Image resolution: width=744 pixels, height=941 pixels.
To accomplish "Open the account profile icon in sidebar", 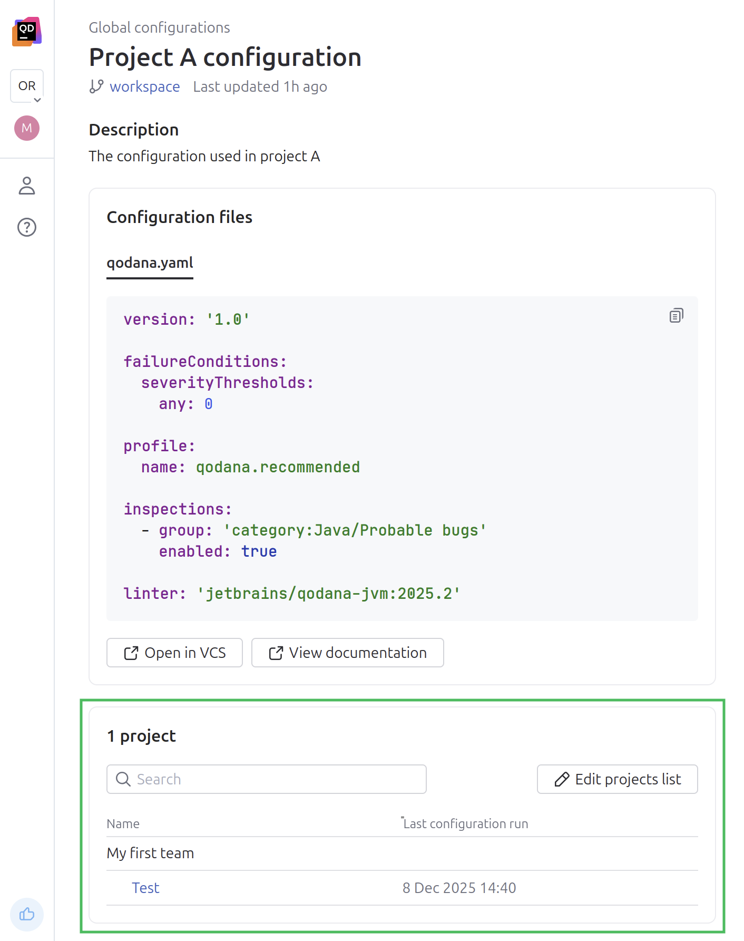I will coord(27,186).
